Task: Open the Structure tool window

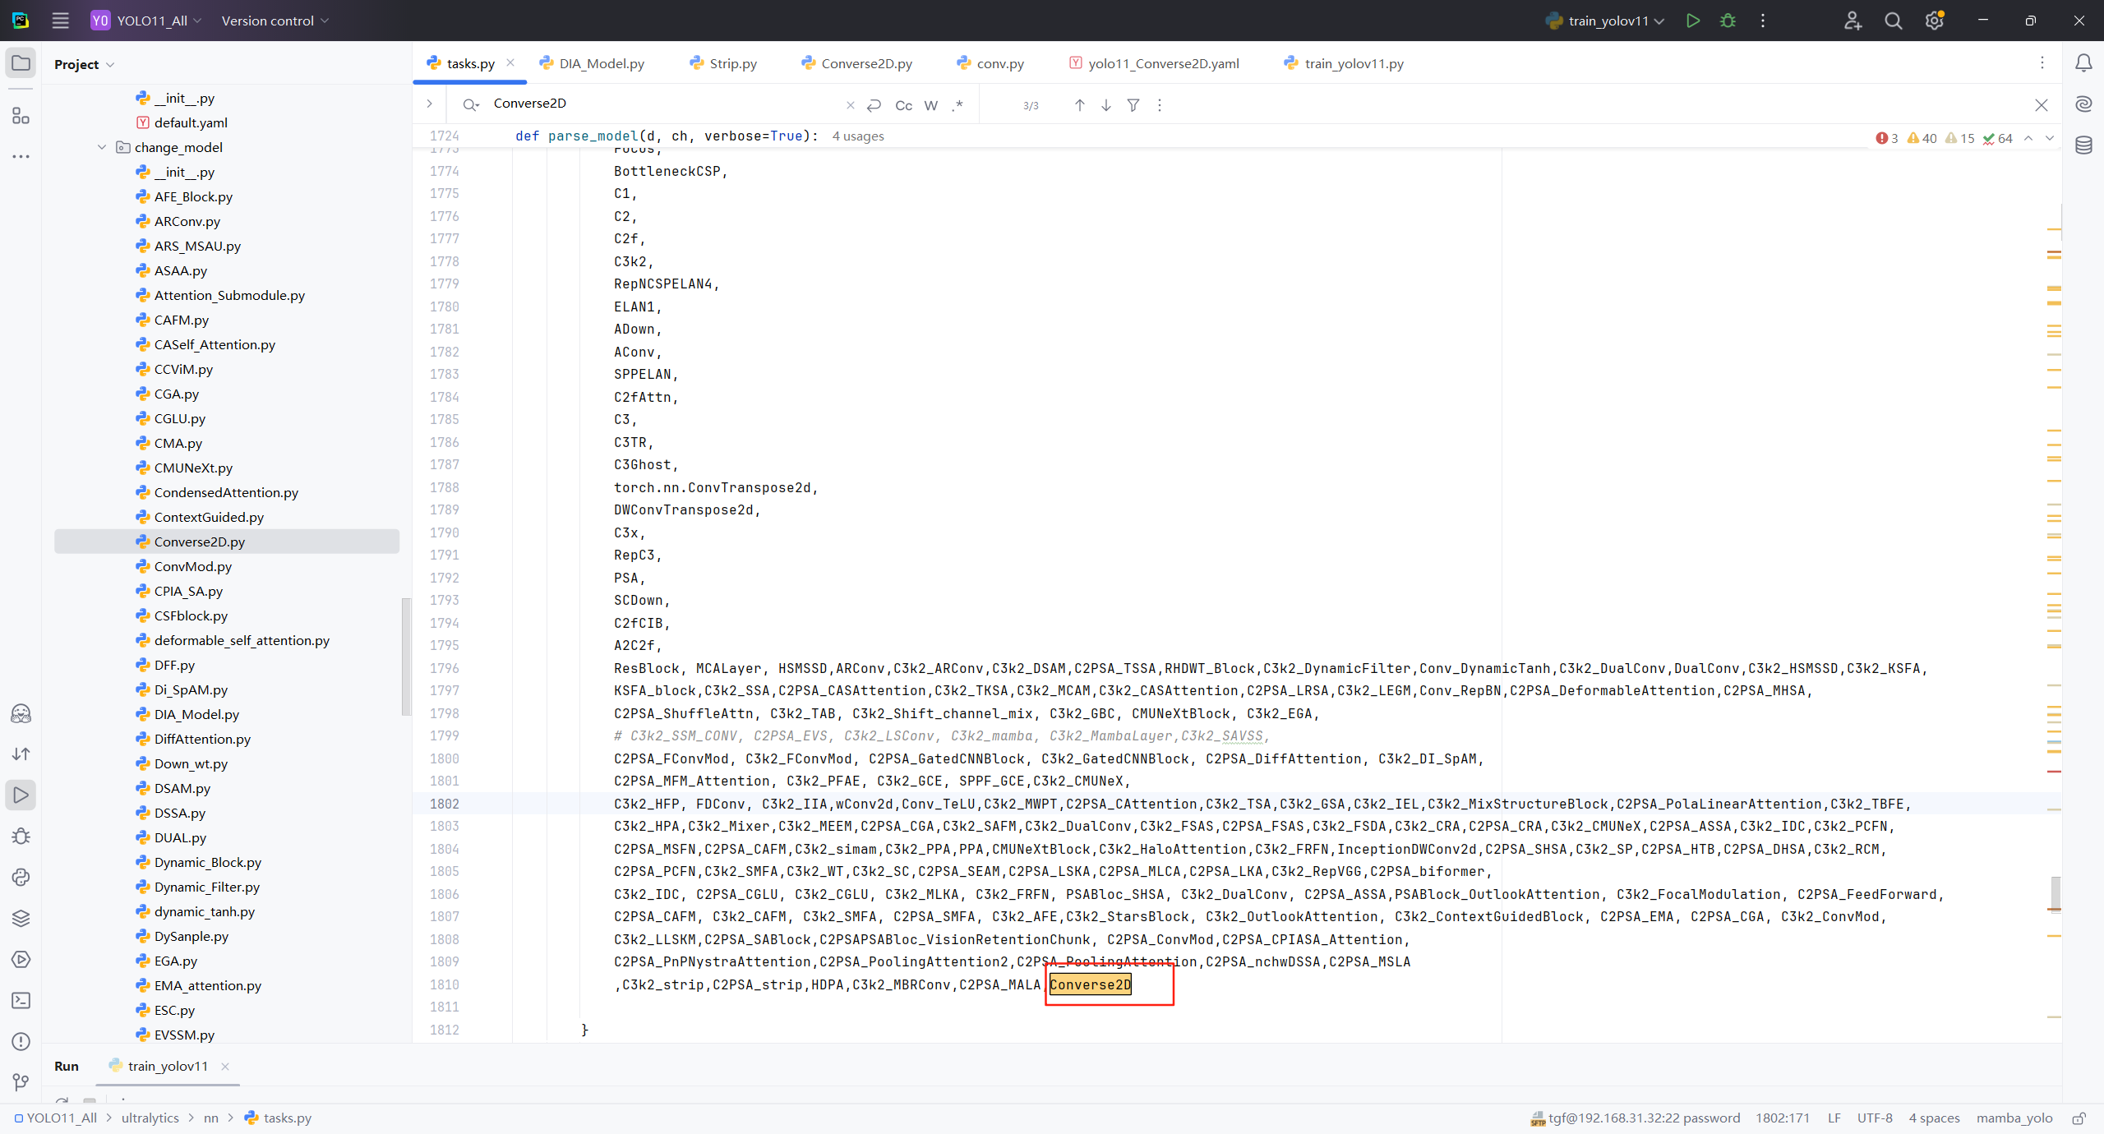Action: 21,116
